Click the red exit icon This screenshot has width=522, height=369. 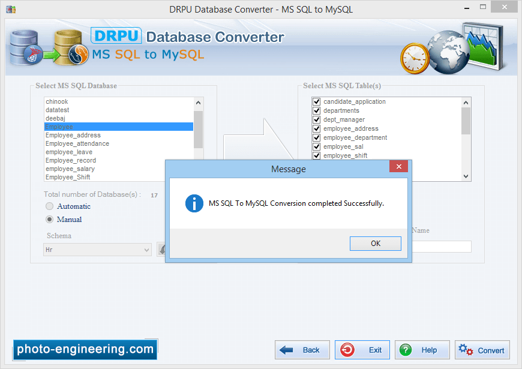(x=347, y=350)
